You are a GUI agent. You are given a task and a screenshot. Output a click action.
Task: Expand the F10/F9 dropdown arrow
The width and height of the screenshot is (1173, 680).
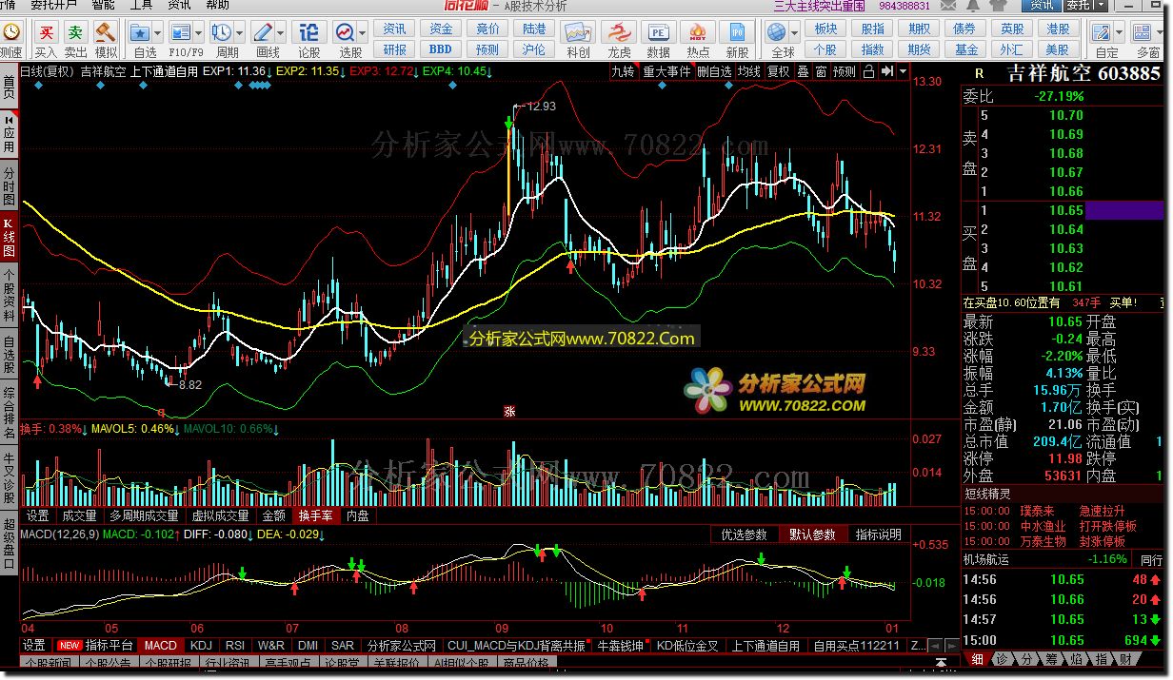[x=198, y=34]
